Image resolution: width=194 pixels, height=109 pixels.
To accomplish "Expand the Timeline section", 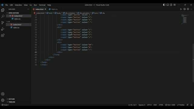I will (12, 102).
